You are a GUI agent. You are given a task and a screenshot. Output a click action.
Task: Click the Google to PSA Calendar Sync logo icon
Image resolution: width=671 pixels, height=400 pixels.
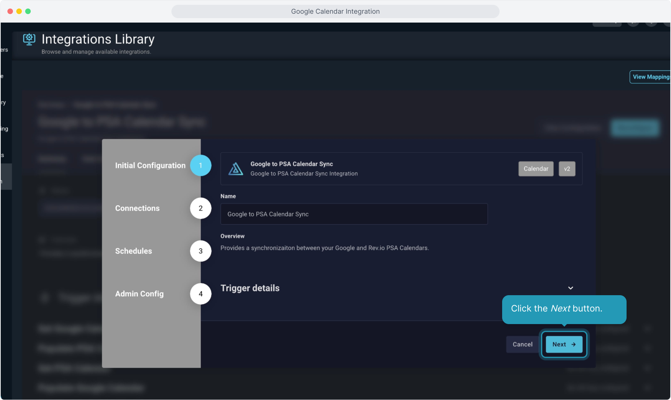[x=236, y=169]
